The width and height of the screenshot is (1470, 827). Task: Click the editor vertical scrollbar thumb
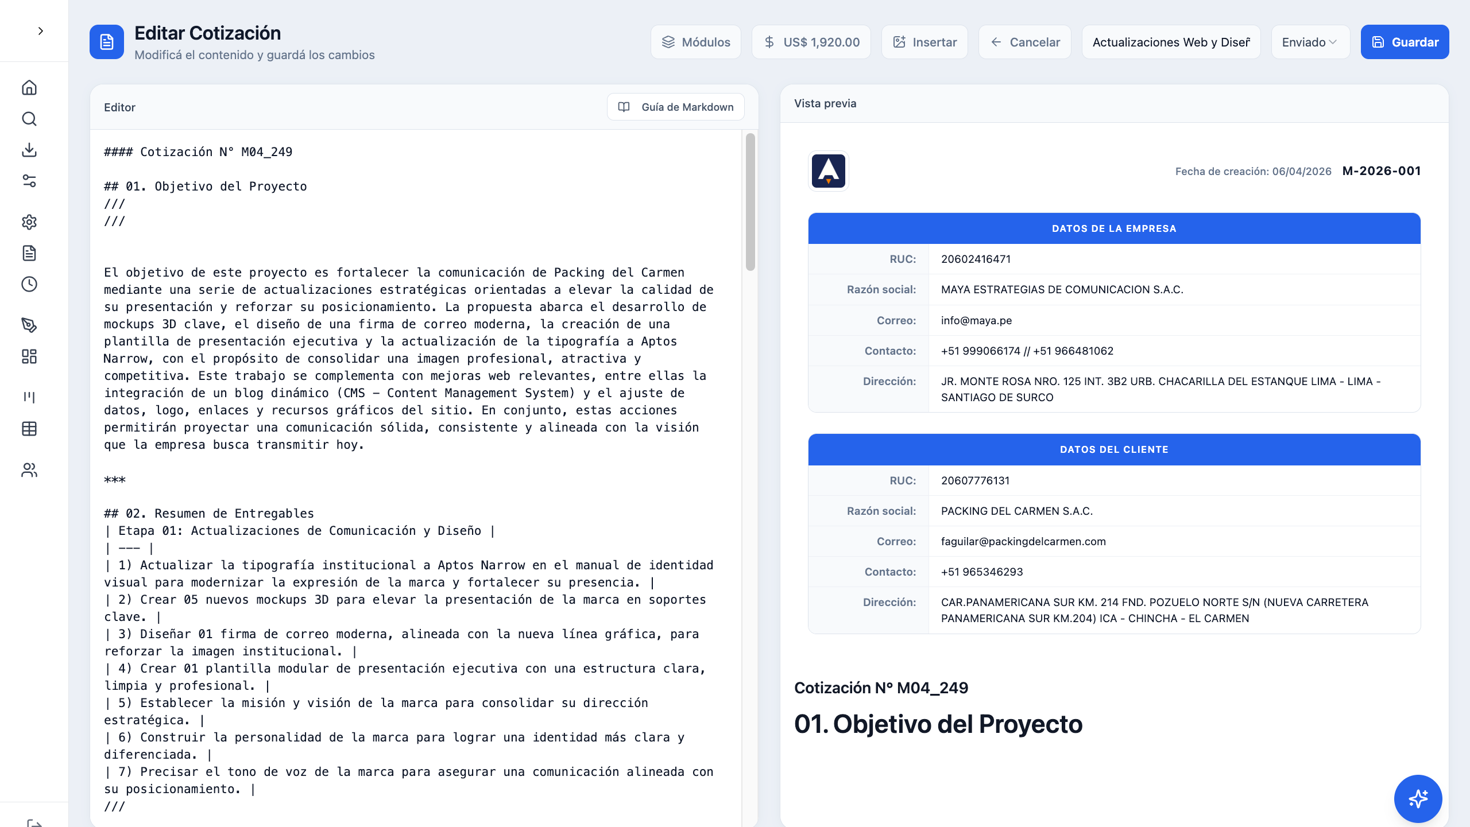click(x=750, y=201)
